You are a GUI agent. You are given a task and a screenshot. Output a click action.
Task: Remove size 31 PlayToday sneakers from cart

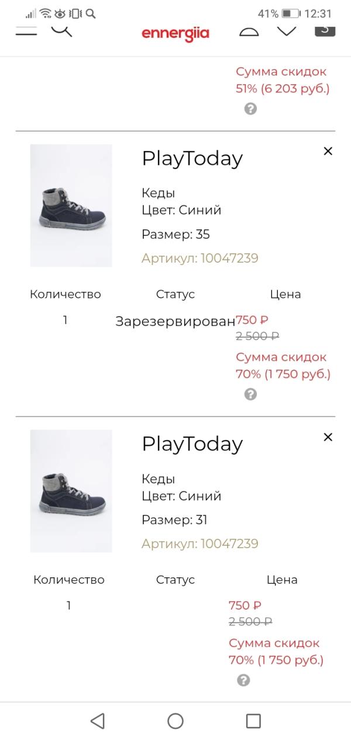328,437
